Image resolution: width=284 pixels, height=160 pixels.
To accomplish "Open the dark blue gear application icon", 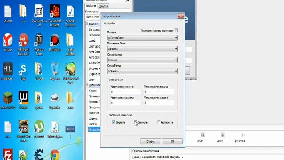I will (x=39, y=155).
